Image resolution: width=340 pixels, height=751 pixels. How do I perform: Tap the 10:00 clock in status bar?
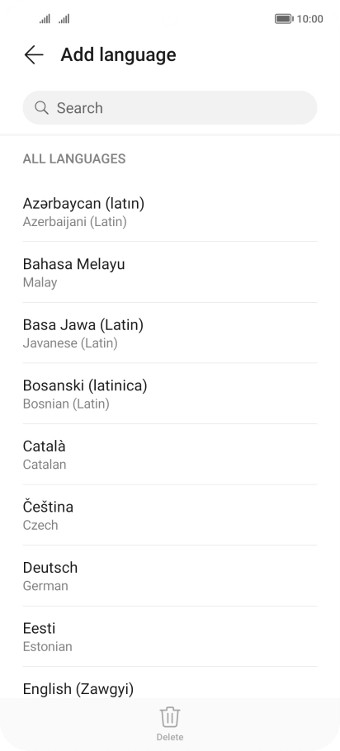pos(309,19)
